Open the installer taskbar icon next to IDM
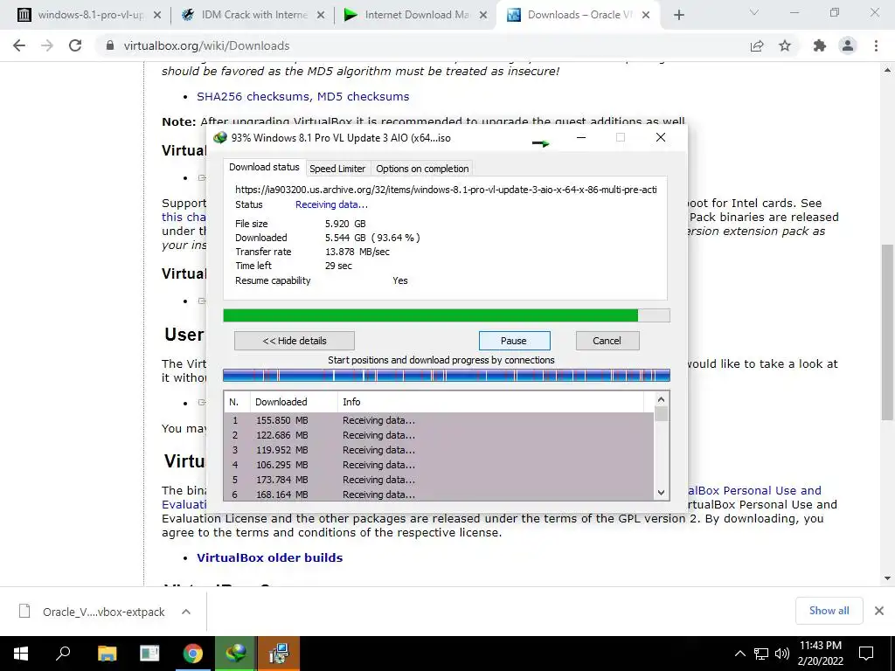 pos(279,654)
